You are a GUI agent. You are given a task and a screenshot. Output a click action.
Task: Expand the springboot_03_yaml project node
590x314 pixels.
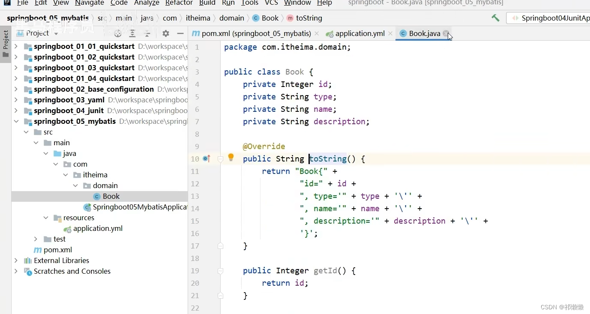(x=16, y=100)
